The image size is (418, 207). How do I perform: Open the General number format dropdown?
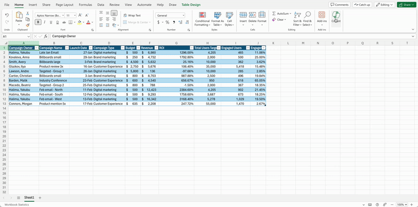[x=183, y=16]
